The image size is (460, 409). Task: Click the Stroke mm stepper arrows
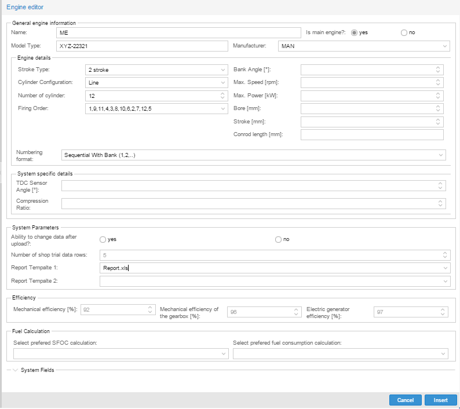(x=438, y=122)
